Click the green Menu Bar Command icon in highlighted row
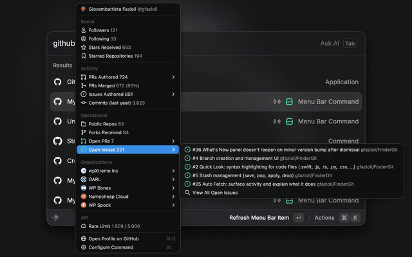412x257 pixels. 289,102
